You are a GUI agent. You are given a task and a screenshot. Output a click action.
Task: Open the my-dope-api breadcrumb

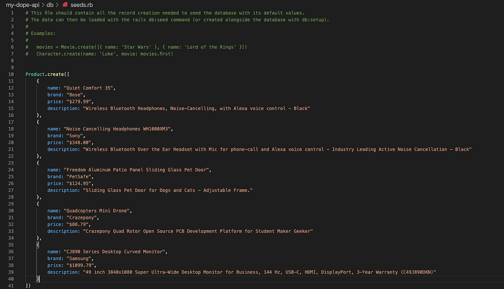22,5
